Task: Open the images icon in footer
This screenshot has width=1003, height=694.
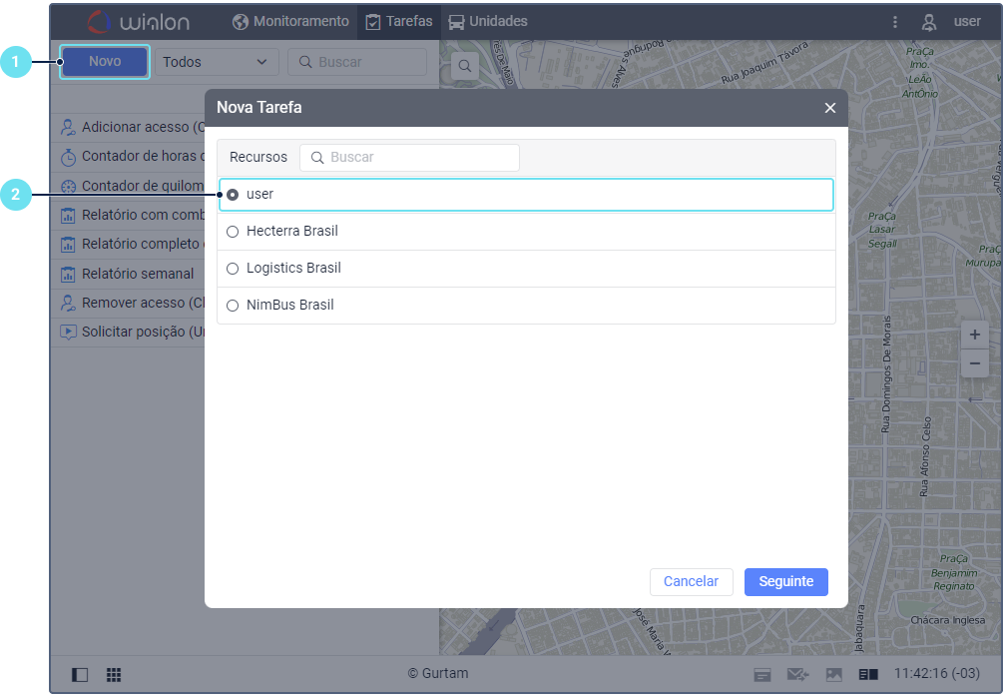Action: click(834, 675)
